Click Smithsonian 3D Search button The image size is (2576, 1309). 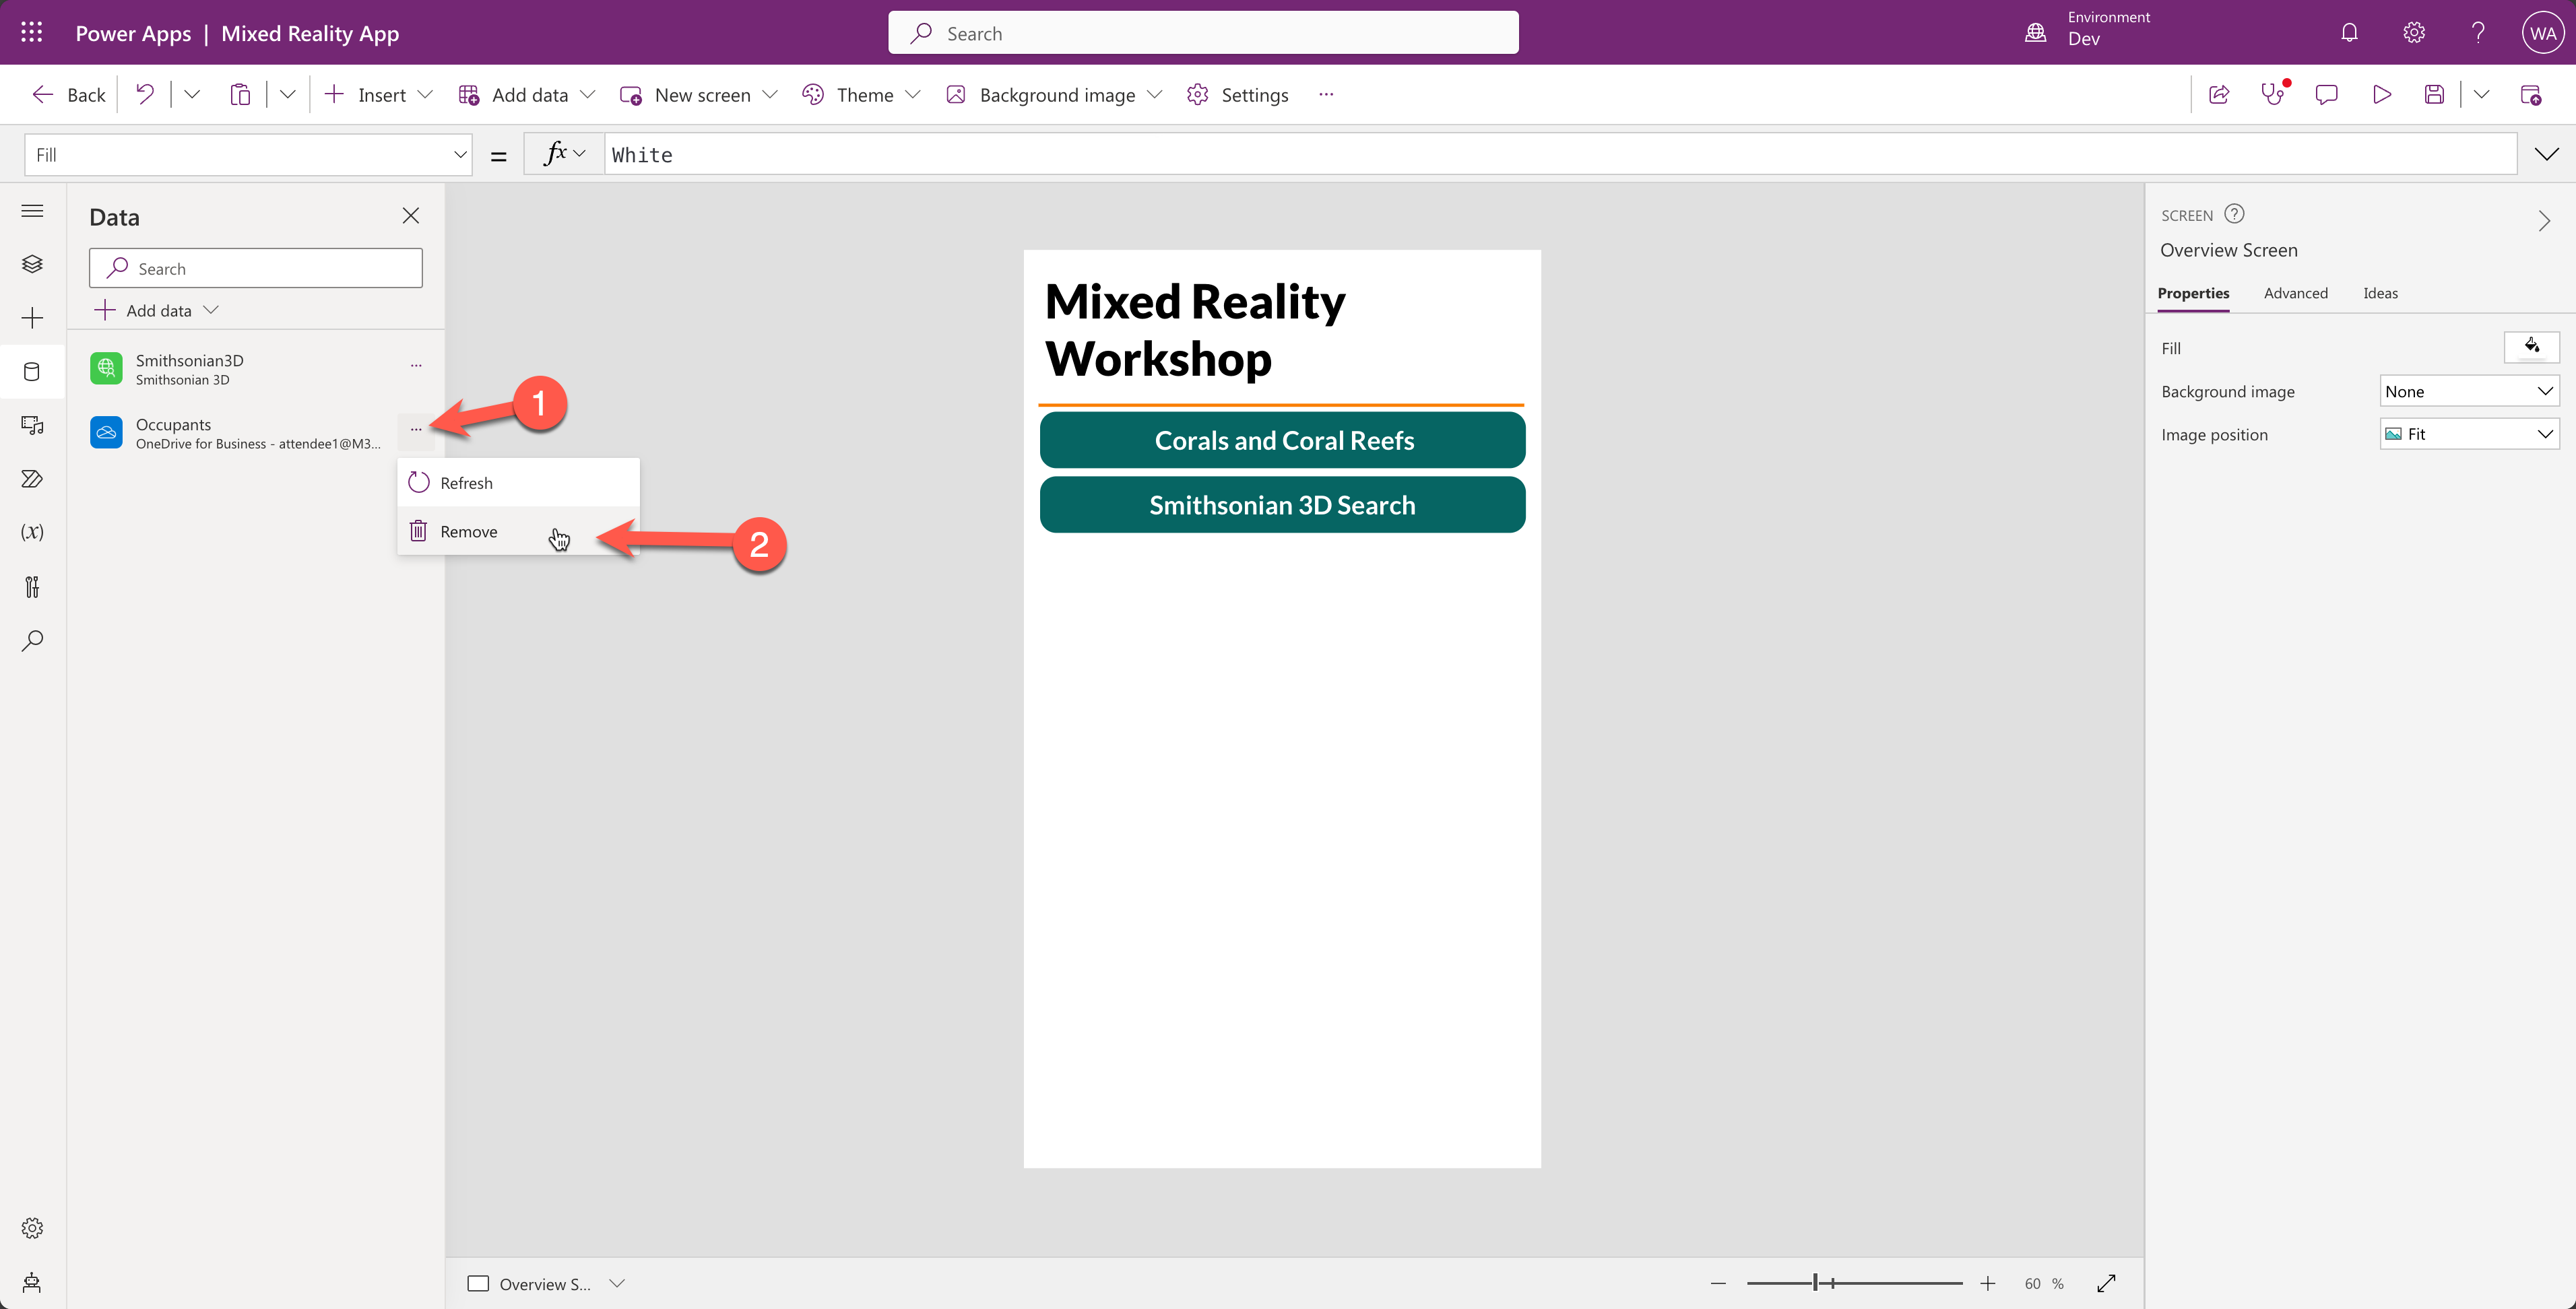[x=1282, y=504]
